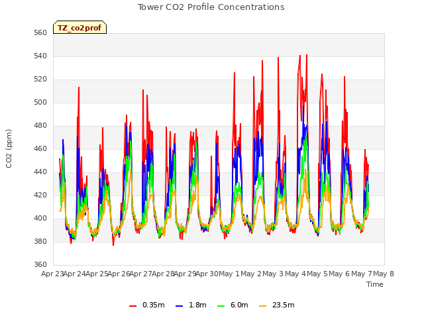Click the May 5 x-axis date label
Image resolution: width=424 pixels, height=318 pixels.
[x=317, y=274]
